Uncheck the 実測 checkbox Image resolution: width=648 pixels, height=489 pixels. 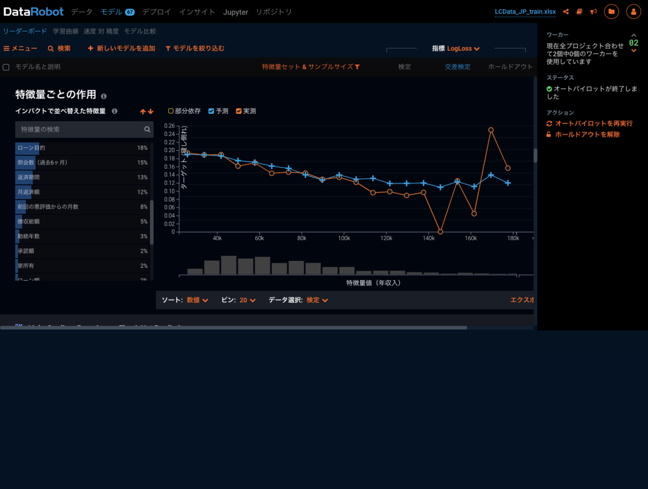tap(239, 111)
